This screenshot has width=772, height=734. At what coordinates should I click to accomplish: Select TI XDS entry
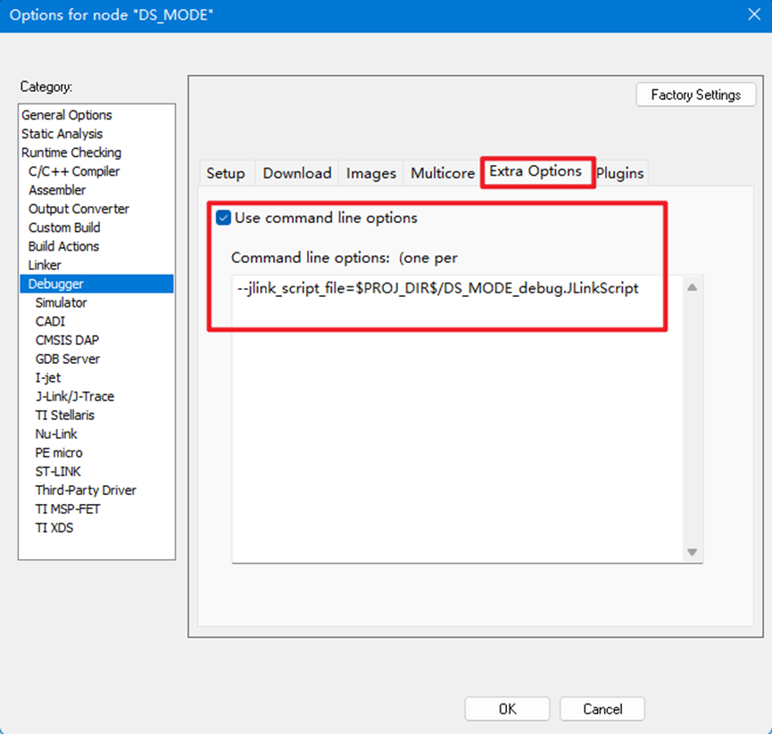[x=54, y=527]
